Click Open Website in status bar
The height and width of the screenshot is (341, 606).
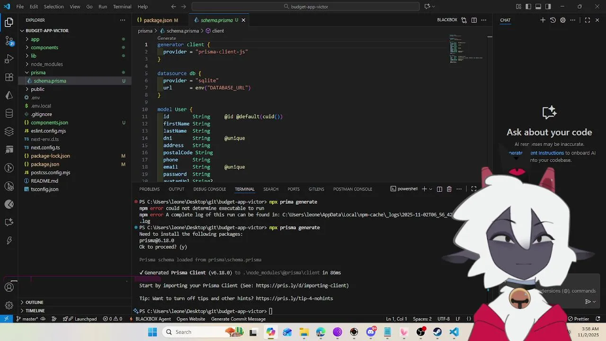click(x=191, y=319)
